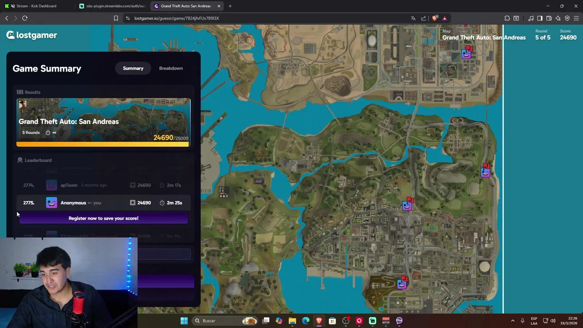Switch to the Summary tab

coord(133,68)
